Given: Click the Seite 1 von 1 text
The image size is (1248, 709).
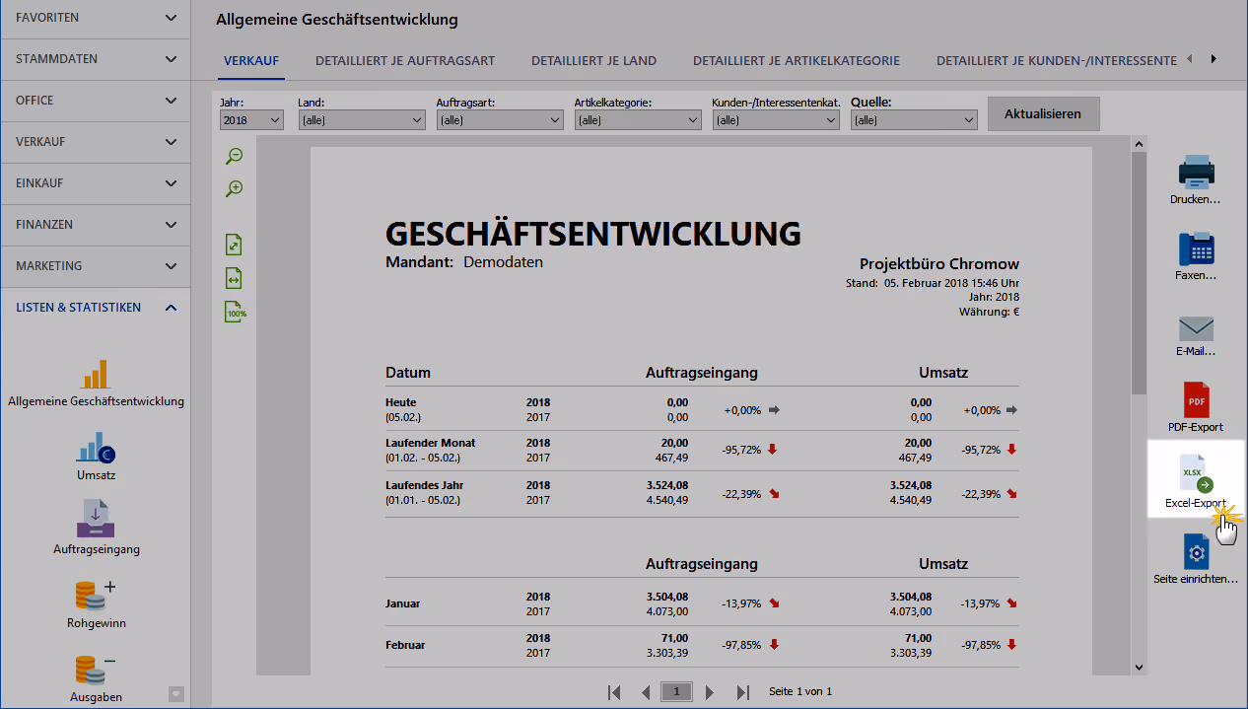Looking at the screenshot, I should [x=800, y=692].
